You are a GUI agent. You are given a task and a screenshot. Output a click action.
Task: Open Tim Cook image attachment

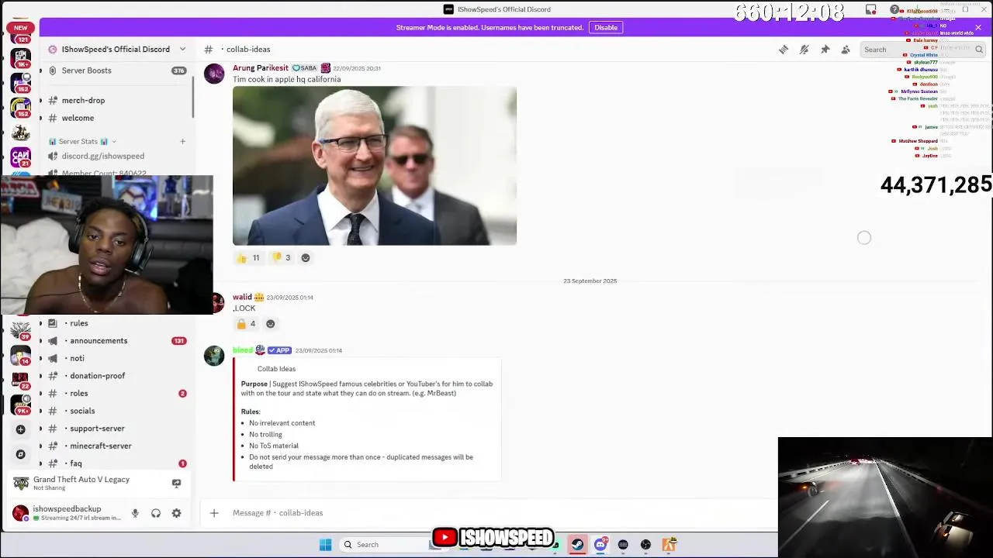375,166
